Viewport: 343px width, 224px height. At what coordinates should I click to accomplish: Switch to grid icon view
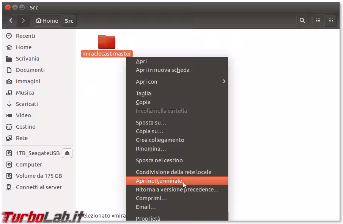tap(330, 21)
